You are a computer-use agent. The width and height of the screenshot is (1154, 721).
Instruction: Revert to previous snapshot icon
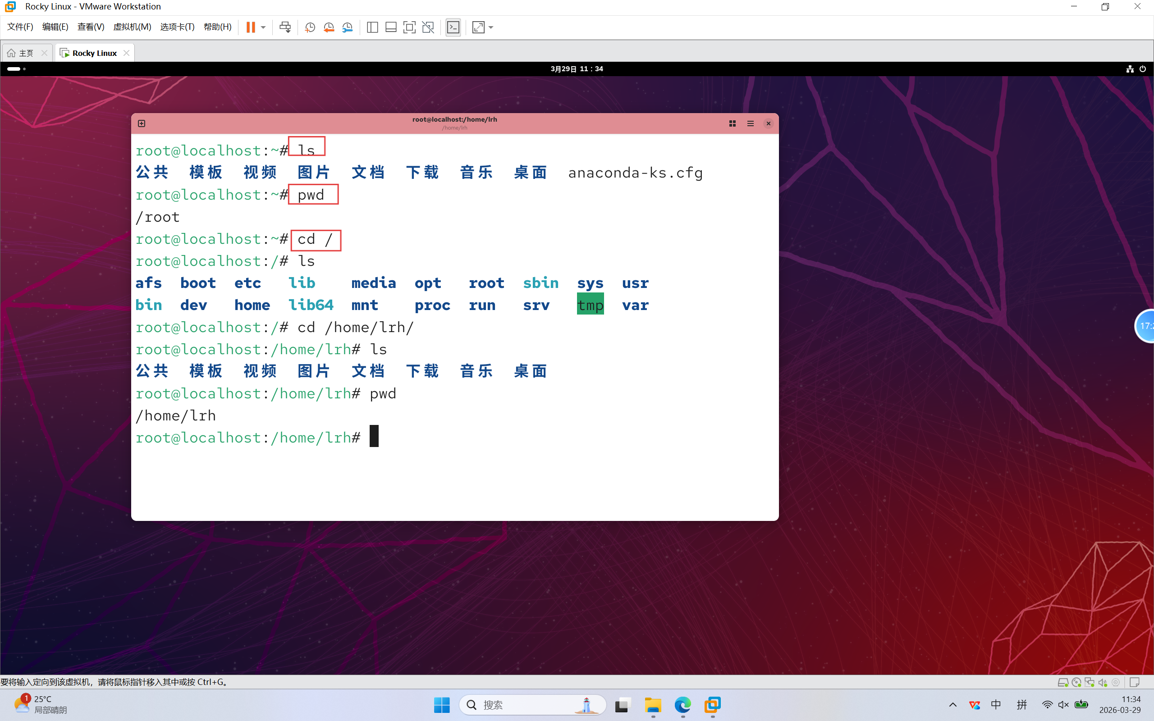coord(329,27)
